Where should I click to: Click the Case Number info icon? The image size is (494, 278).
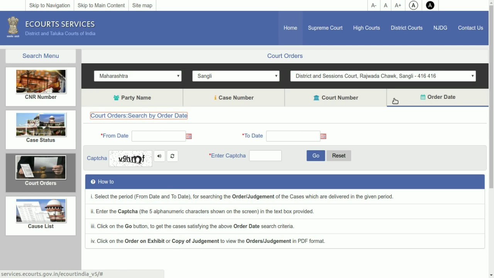pos(215,98)
